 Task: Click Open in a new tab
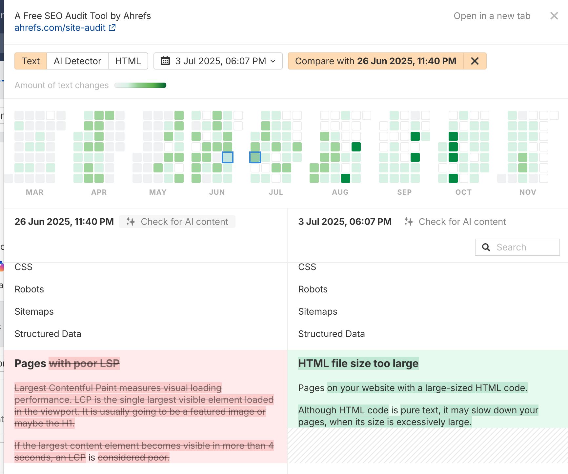(492, 16)
